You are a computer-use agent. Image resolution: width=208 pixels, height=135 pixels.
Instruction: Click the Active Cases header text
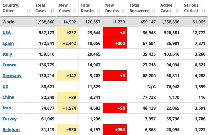pos(166,8)
